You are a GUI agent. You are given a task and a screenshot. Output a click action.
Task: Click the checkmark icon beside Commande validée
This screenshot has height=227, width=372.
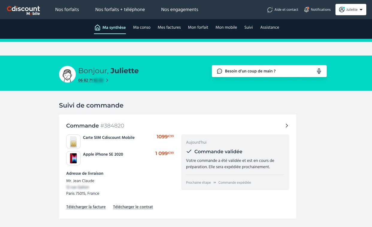(189, 151)
